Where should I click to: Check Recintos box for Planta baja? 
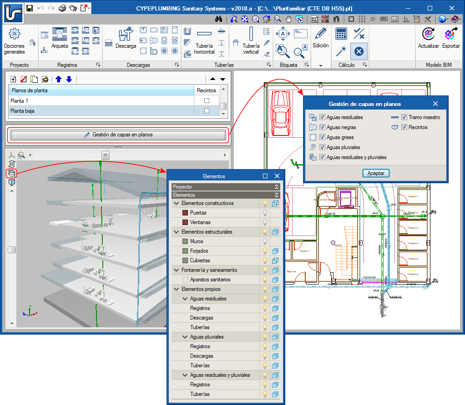click(x=207, y=110)
